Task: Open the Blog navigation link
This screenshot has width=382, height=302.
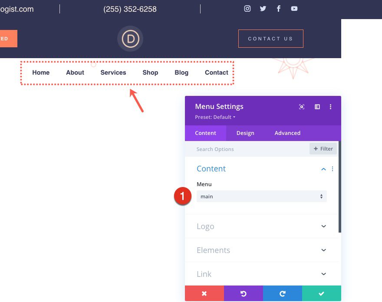Action: coord(181,72)
